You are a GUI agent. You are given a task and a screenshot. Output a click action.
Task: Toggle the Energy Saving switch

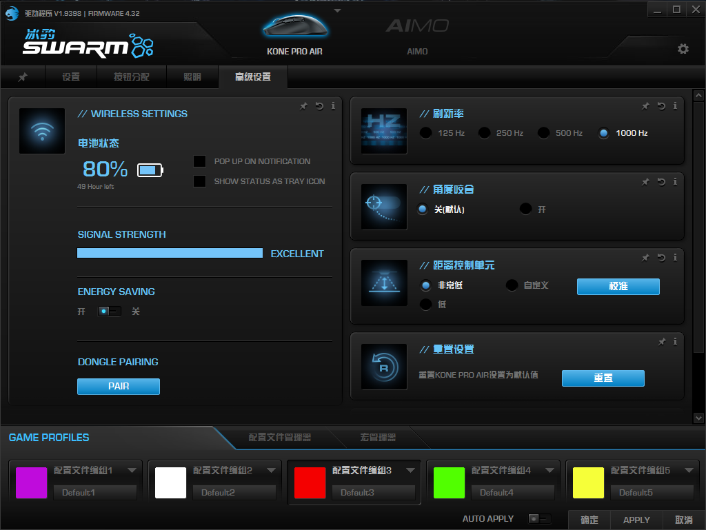click(x=110, y=312)
